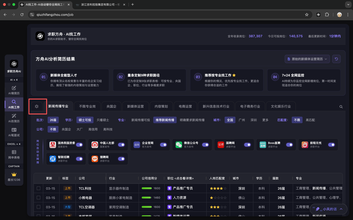
Task: Click the browser address bar
Action: [x=166, y=14]
